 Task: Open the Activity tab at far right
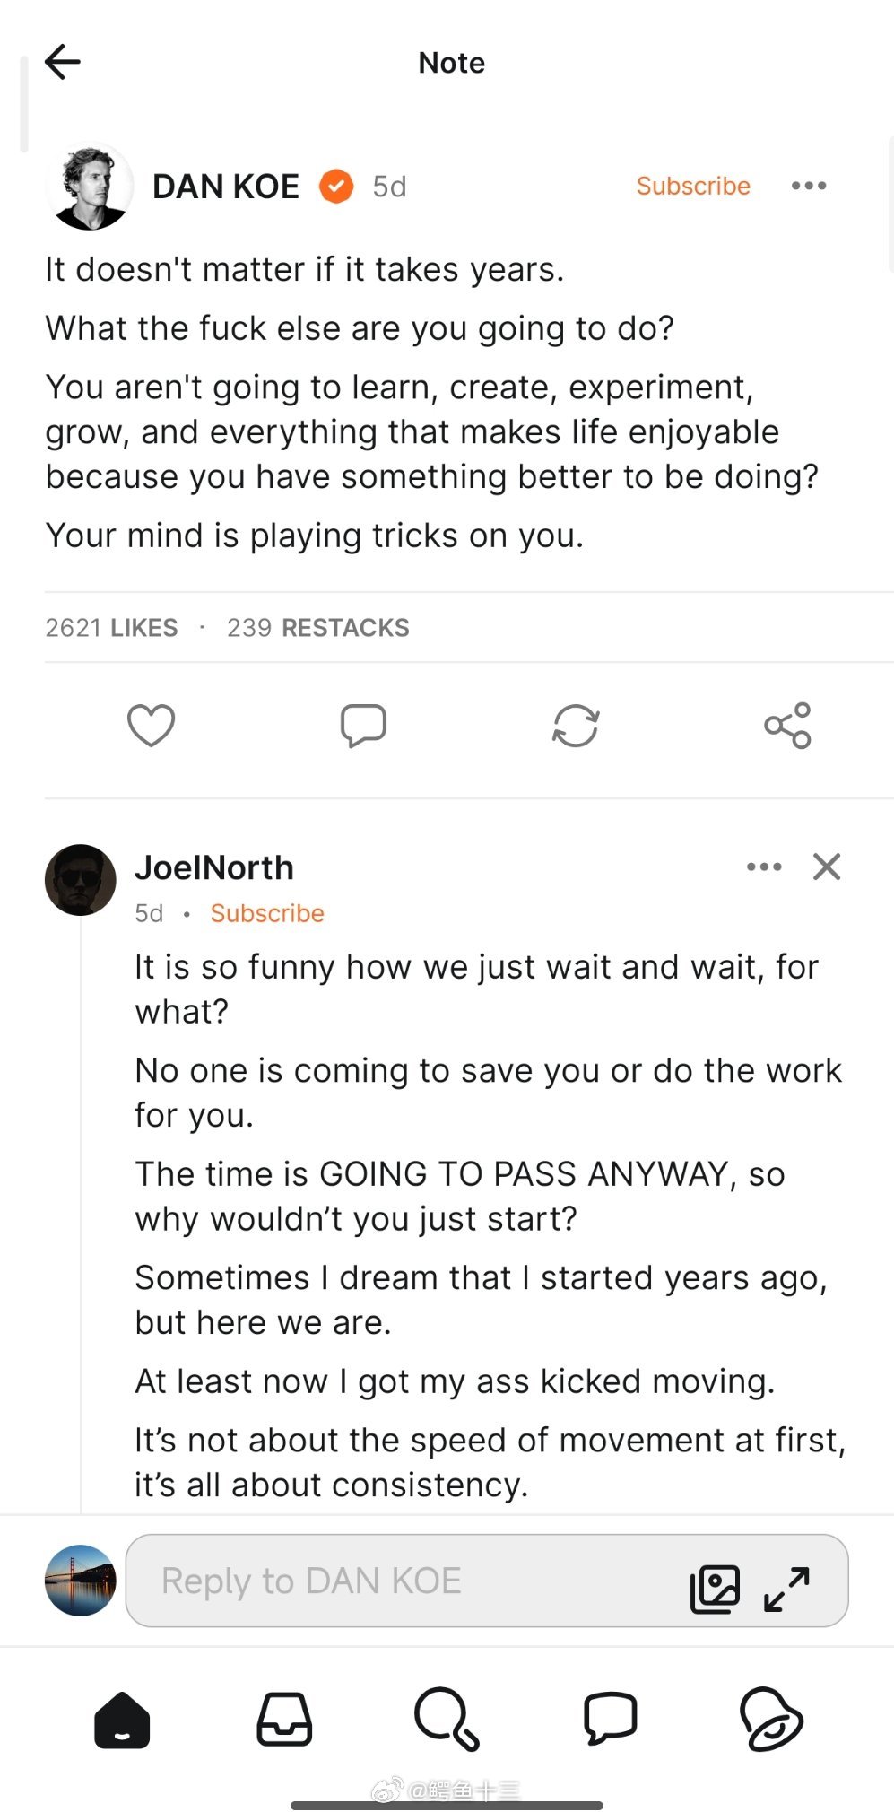pyautogui.click(x=771, y=1720)
